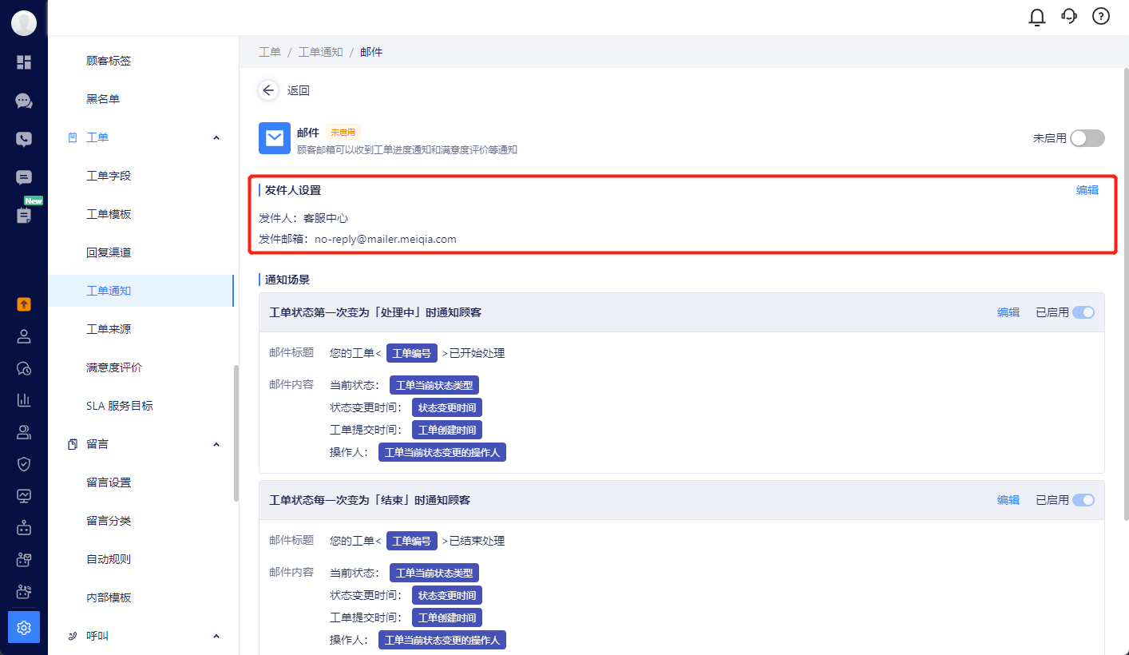
Task: Open the ticket notes icon with New badge
Action: [24, 216]
